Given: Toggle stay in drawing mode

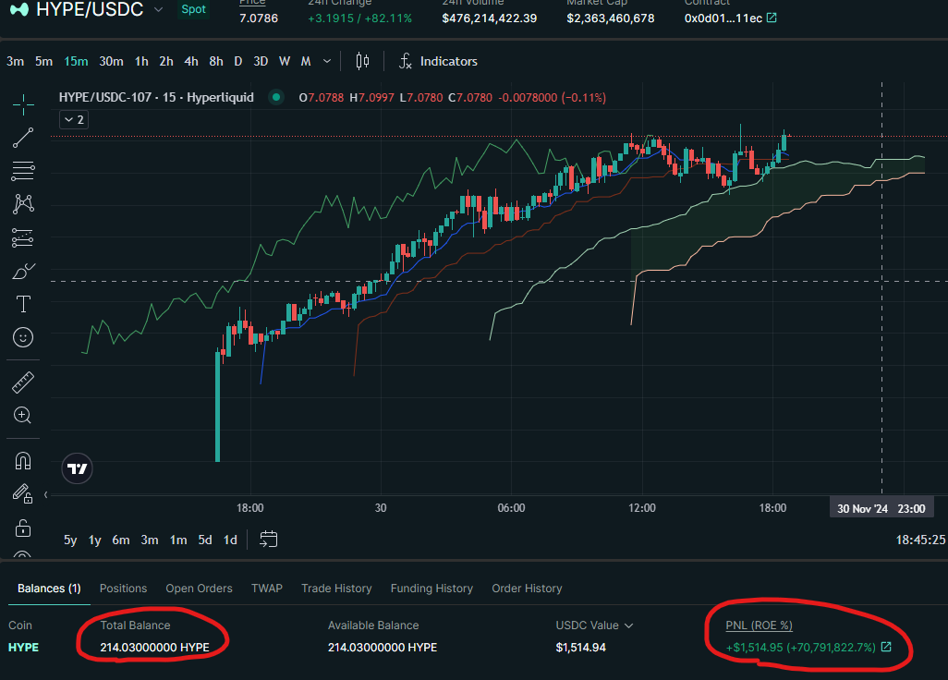Looking at the screenshot, I should click(x=23, y=493).
